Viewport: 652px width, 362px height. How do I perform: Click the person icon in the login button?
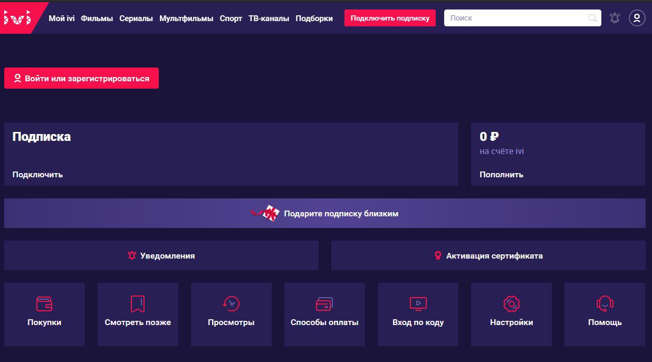pos(17,79)
